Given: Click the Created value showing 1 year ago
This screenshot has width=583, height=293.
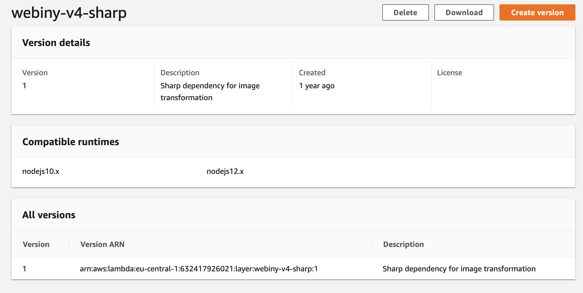Looking at the screenshot, I should pos(317,86).
